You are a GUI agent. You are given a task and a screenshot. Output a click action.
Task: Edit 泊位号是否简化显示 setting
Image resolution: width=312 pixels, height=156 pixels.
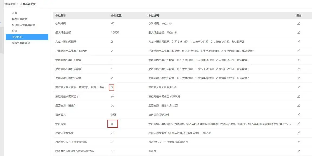click(298, 96)
